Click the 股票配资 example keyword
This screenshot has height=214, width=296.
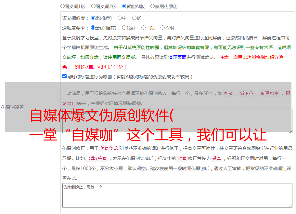[x=270, y=93]
